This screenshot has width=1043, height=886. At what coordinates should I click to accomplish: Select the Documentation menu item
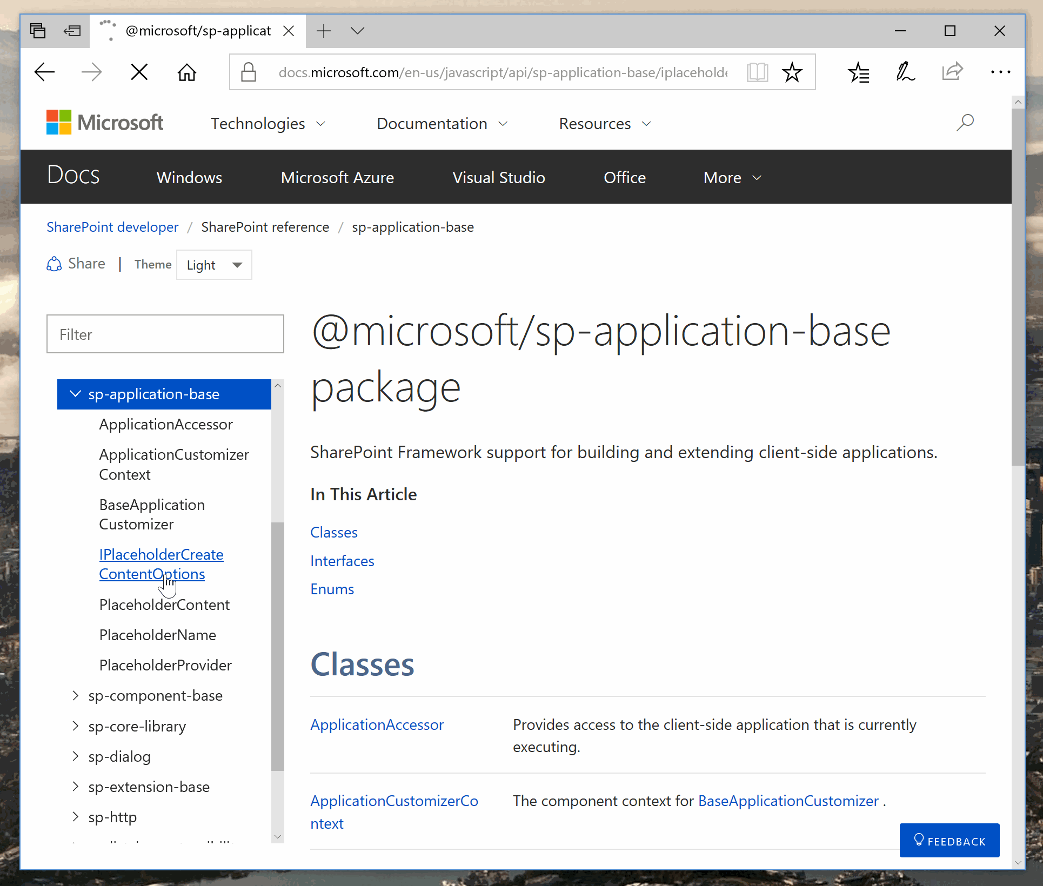(434, 123)
